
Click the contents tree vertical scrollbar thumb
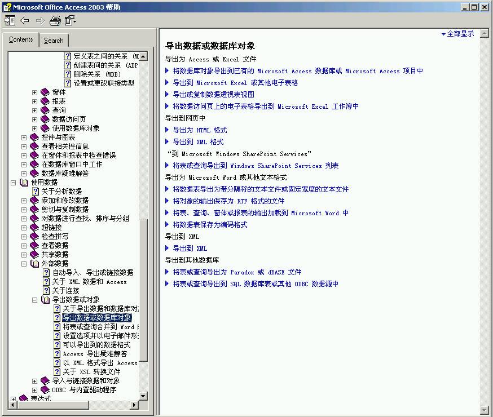click(143, 290)
